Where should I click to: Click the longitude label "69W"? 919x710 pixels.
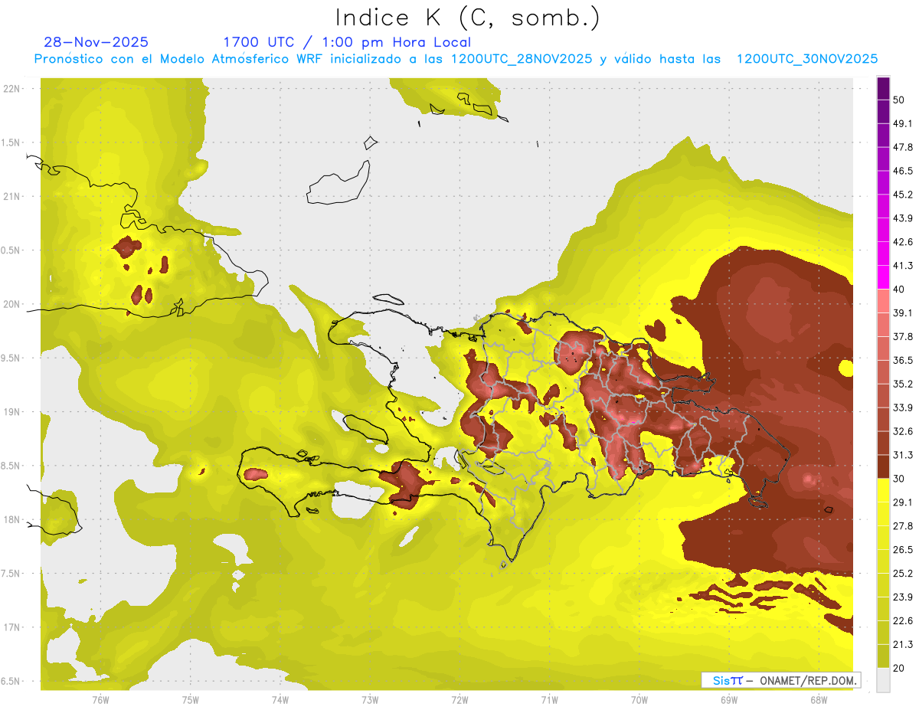[728, 699]
